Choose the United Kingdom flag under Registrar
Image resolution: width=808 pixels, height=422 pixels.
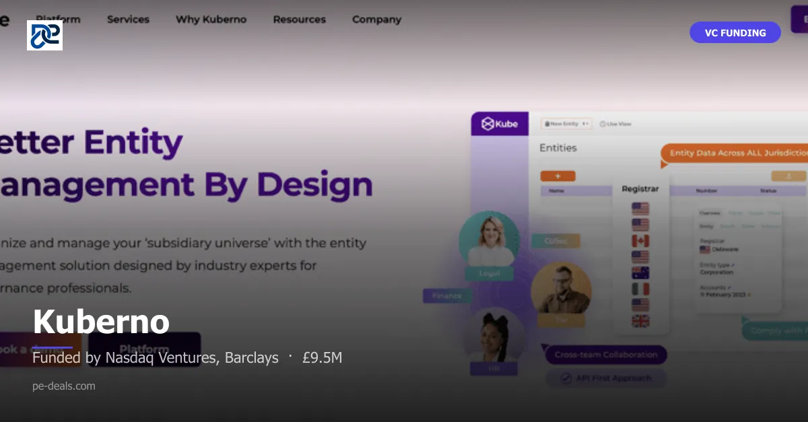click(x=640, y=321)
